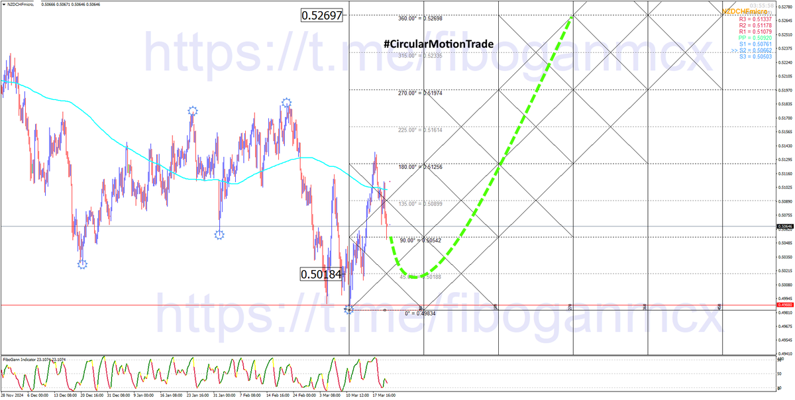Screen dimensions: 795x400
Task: Click the R2 = 0.51178 pivot label
Action: (x=755, y=25)
